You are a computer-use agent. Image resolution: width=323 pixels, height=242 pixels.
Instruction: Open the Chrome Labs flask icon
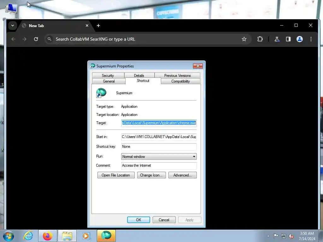[x=277, y=39]
